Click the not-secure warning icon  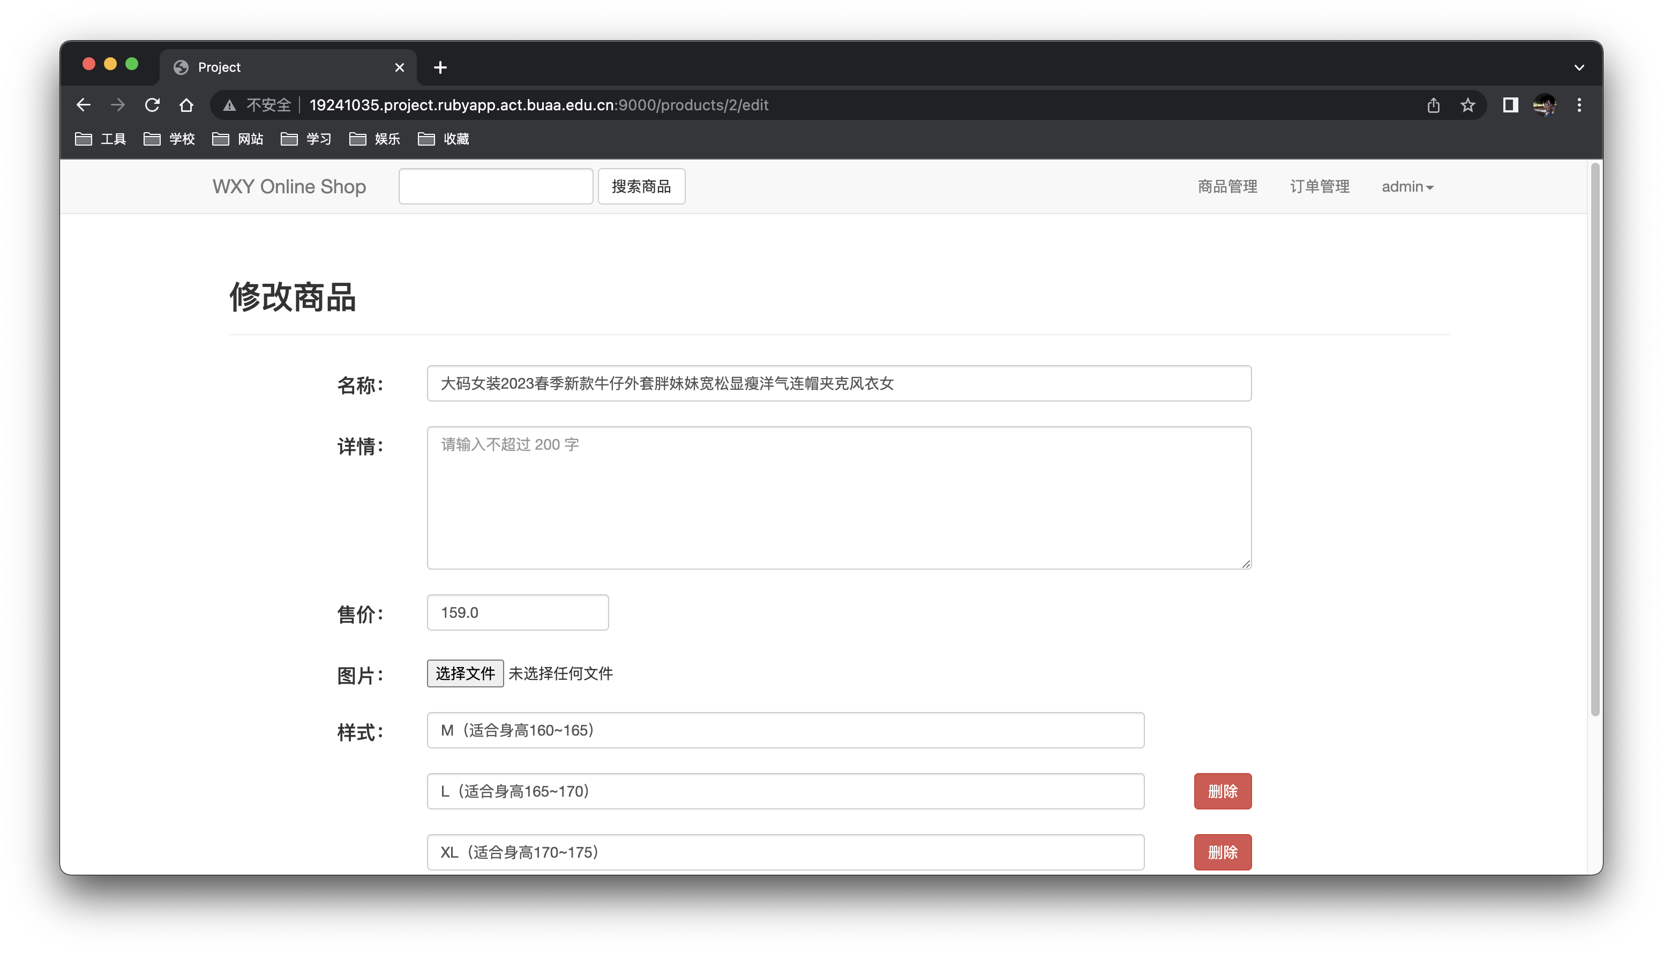coord(229,105)
